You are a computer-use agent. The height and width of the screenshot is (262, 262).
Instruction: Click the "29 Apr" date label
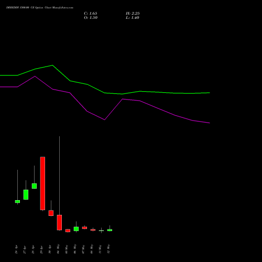coord(41,249)
